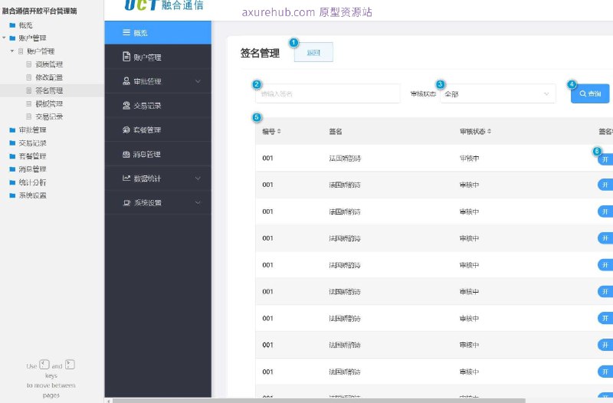Open the 签名管理 page in tree
The image size is (613, 403).
click(x=49, y=90)
